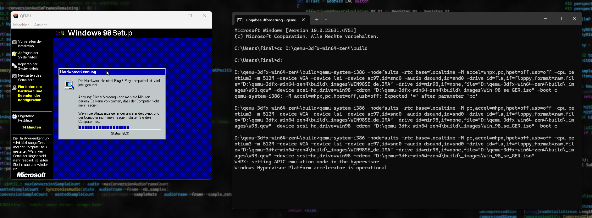Open the Ansicht menu in QEMU
The height and width of the screenshot is (218, 592).
click(x=41, y=25)
